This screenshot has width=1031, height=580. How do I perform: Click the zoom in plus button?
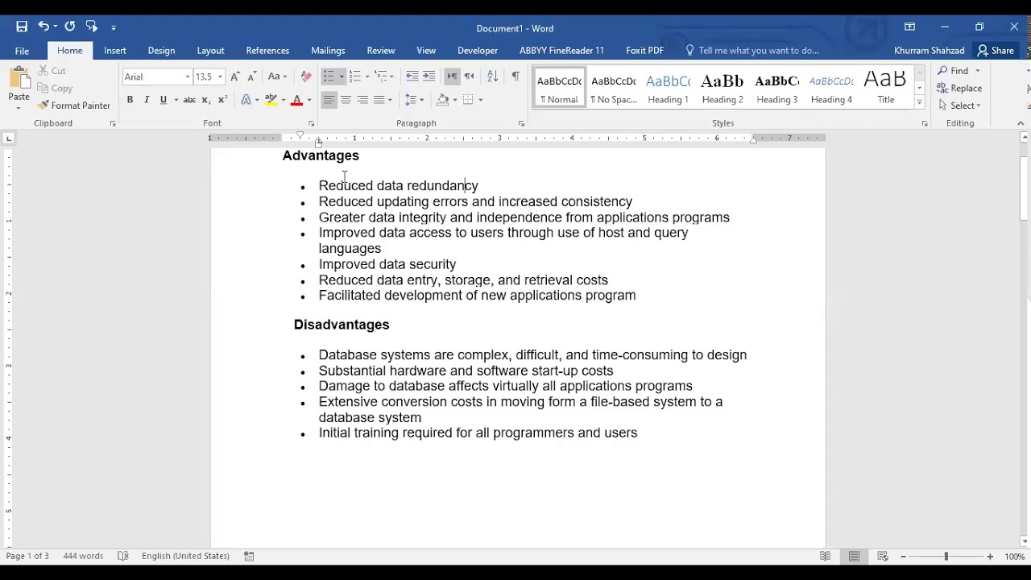pyautogui.click(x=990, y=556)
